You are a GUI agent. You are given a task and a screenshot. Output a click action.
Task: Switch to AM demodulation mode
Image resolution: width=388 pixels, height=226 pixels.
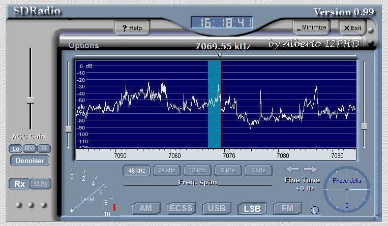tap(146, 208)
